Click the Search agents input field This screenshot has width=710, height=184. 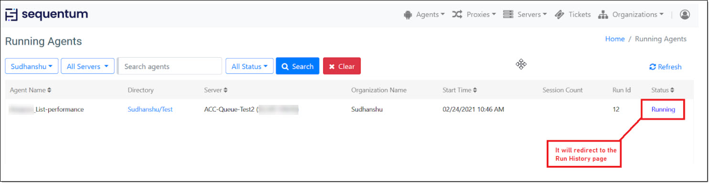click(170, 66)
